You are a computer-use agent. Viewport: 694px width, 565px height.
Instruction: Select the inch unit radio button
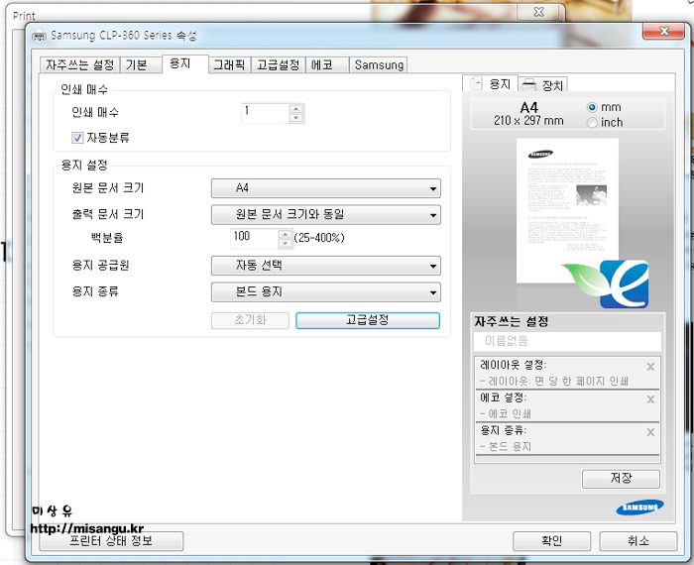(592, 123)
